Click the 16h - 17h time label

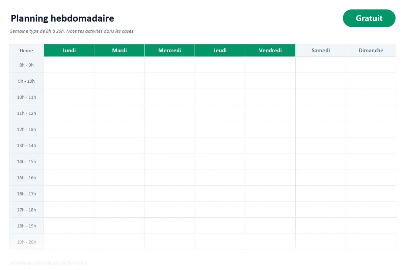click(26, 194)
